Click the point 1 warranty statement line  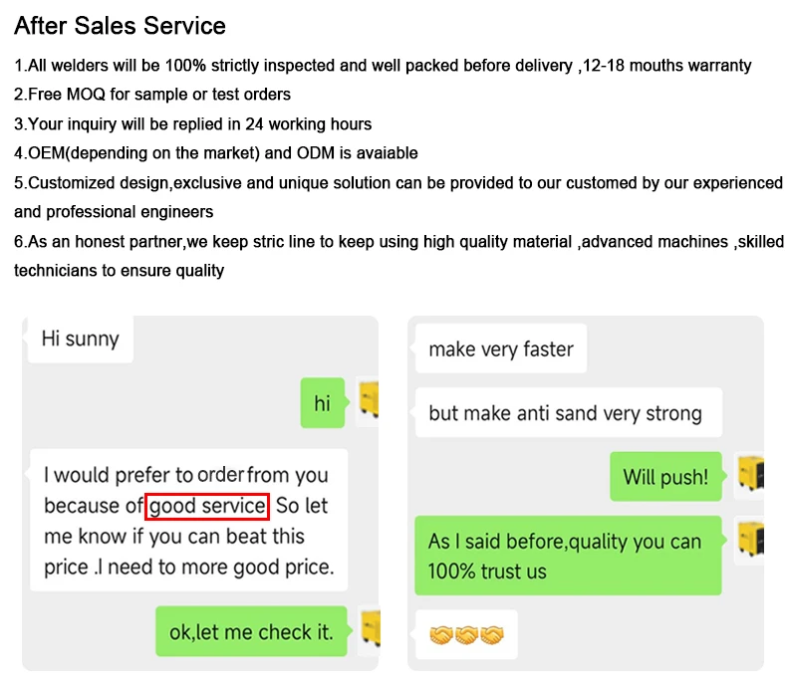tap(383, 66)
